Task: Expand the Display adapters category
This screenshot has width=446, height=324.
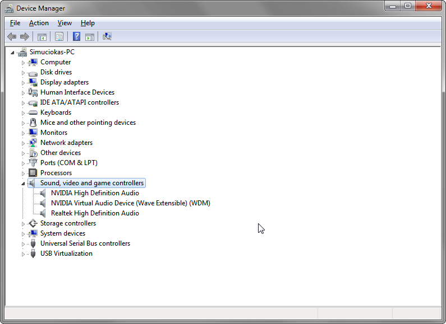Action: point(23,83)
